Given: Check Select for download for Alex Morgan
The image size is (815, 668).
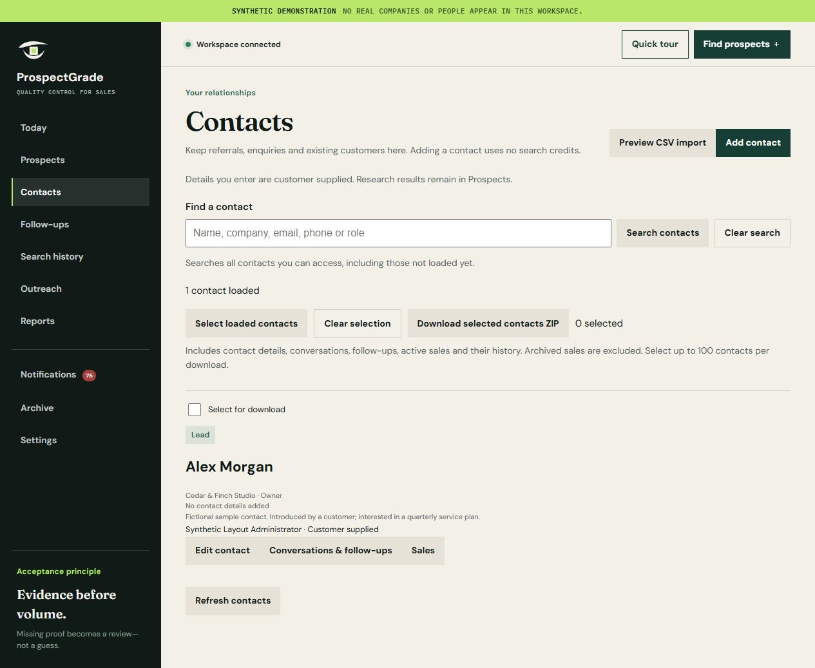Looking at the screenshot, I should pyautogui.click(x=195, y=410).
